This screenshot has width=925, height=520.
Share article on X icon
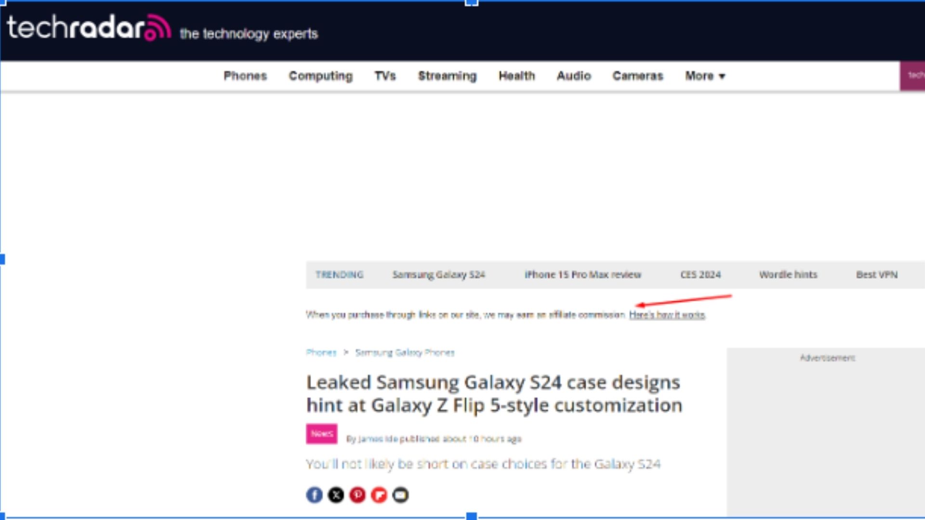tap(336, 495)
